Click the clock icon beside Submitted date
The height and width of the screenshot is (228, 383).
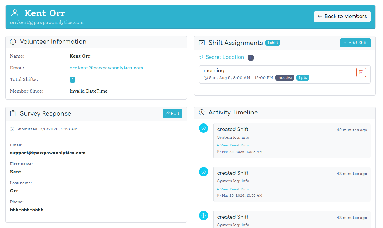pos(12,129)
